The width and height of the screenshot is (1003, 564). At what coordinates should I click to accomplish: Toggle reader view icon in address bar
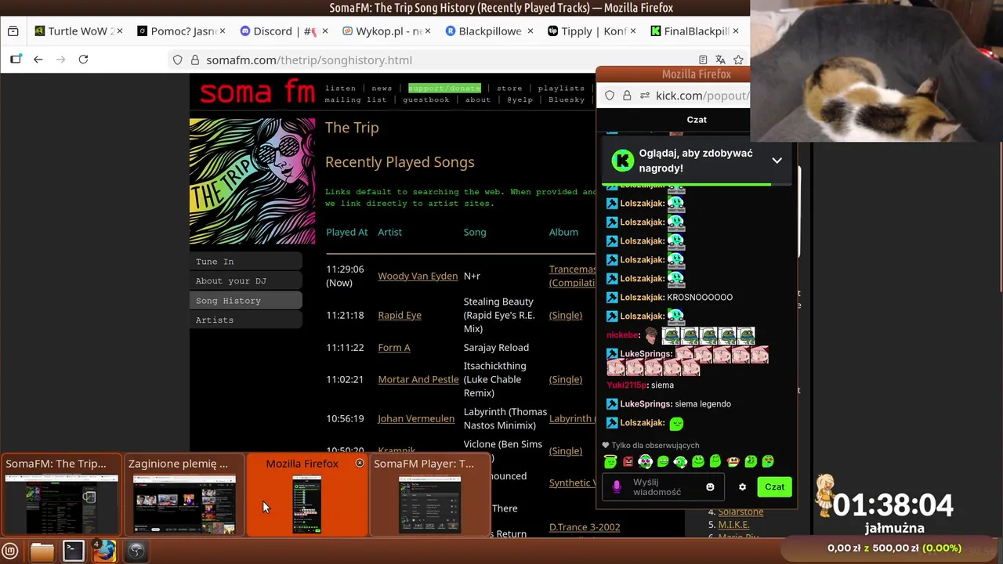[x=703, y=60]
